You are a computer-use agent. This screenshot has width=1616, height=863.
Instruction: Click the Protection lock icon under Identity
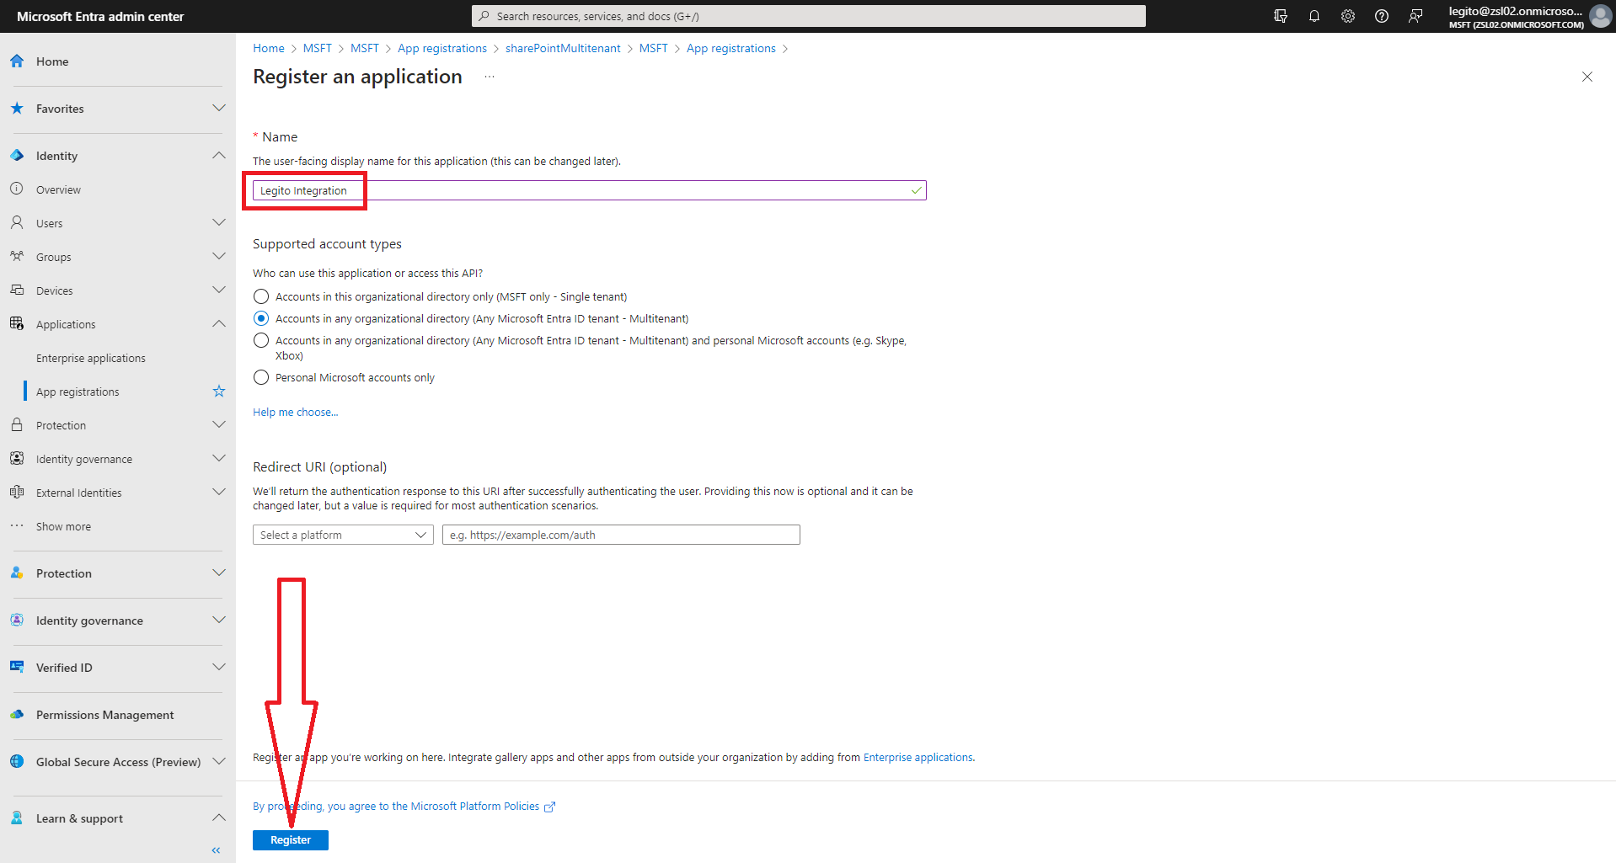point(17,424)
